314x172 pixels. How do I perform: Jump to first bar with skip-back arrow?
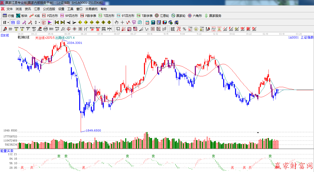point(57,22)
